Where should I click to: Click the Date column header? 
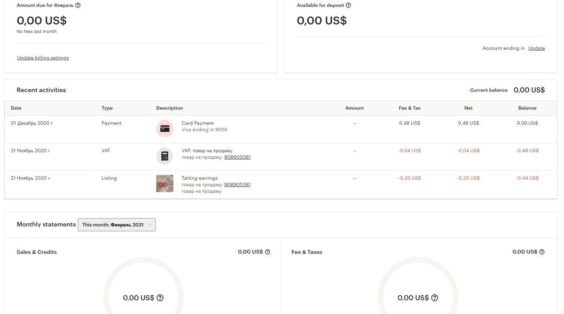pos(16,108)
